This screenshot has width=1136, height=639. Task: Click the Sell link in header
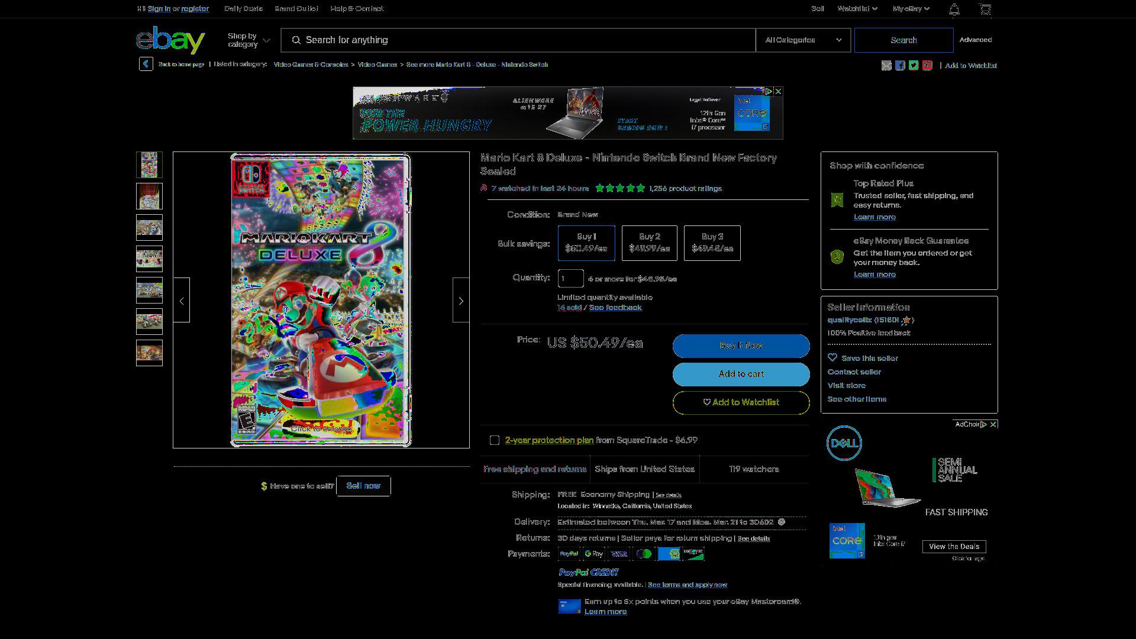[818, 9]
